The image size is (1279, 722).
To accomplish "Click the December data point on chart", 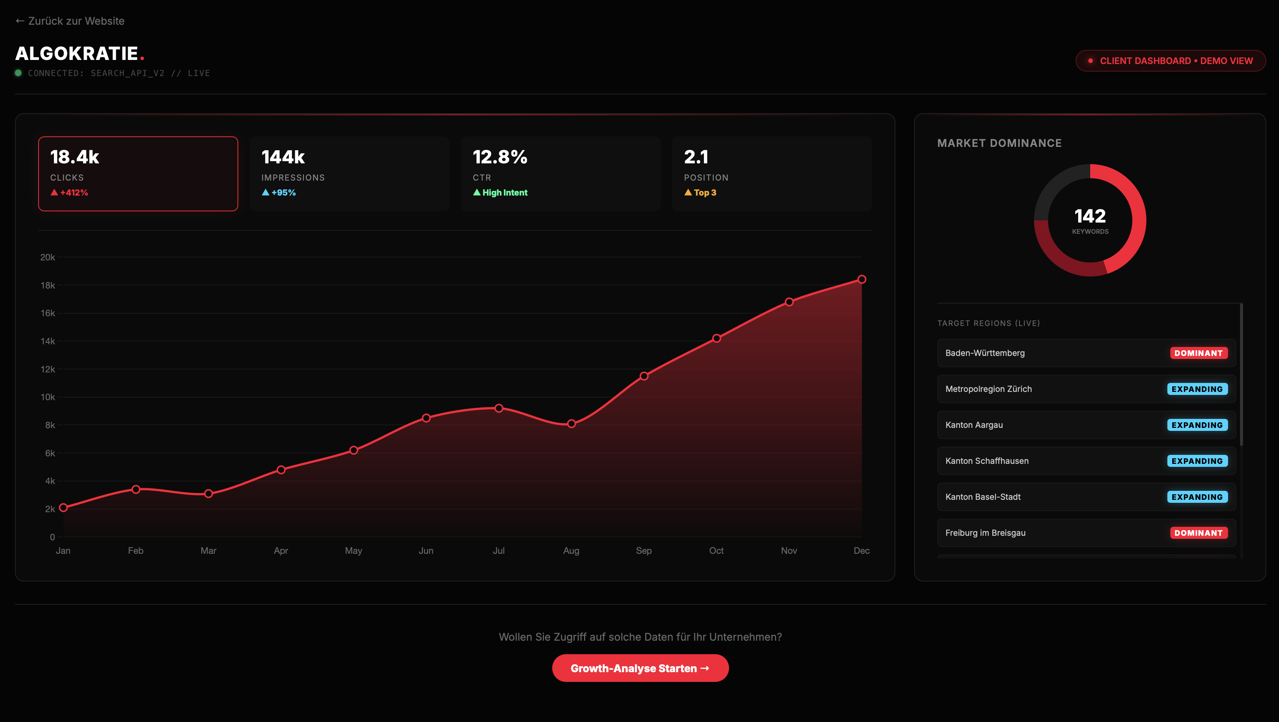I will click(861, 280).
